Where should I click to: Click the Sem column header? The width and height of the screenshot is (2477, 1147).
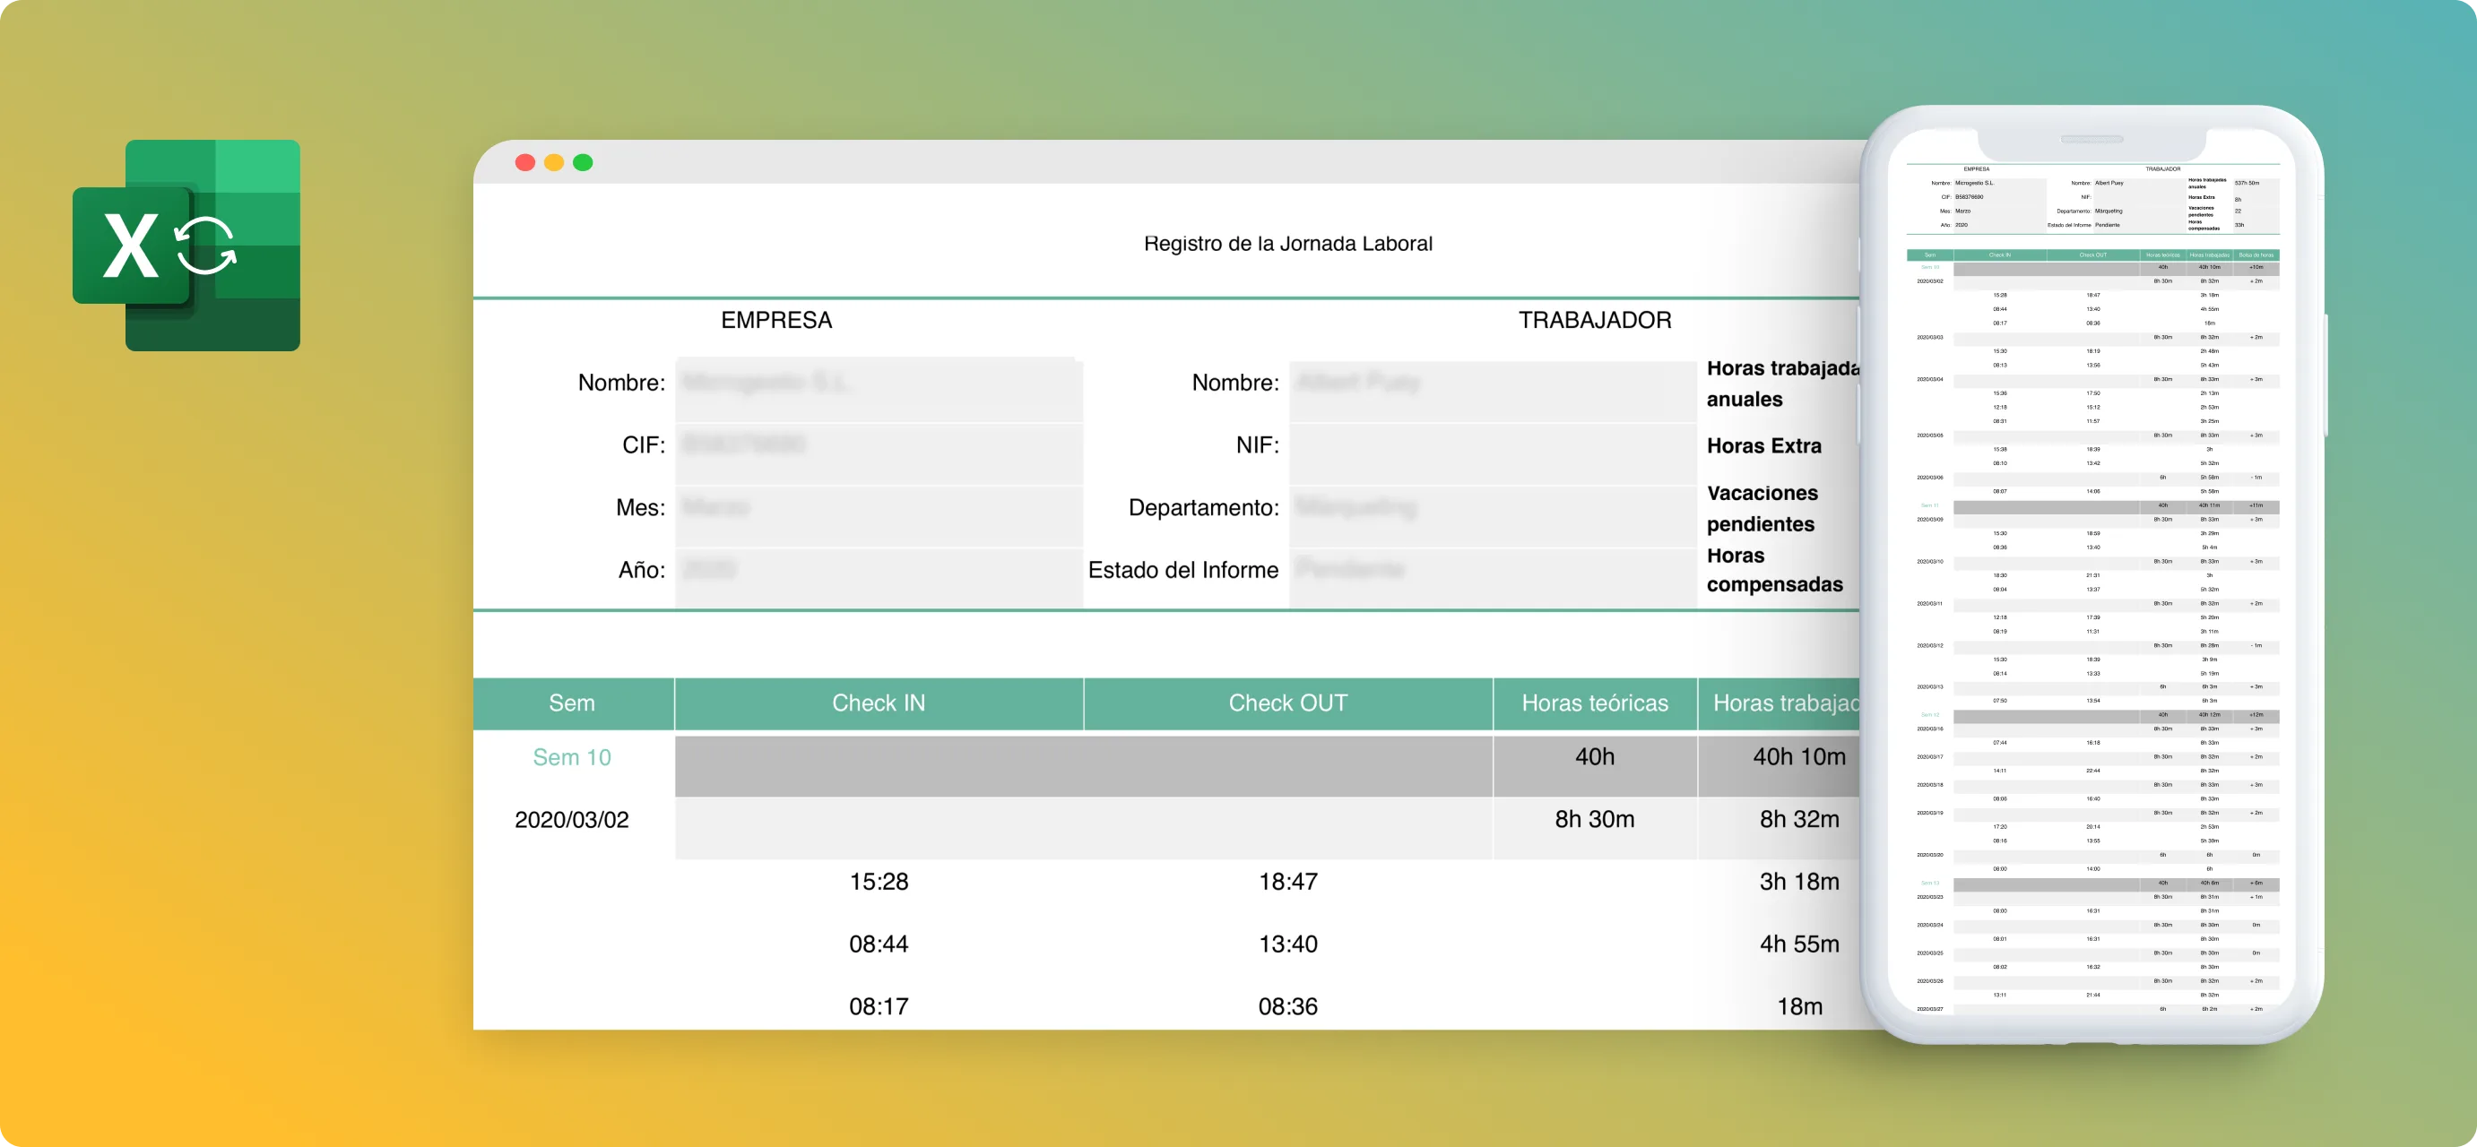[x=572, y=703]
